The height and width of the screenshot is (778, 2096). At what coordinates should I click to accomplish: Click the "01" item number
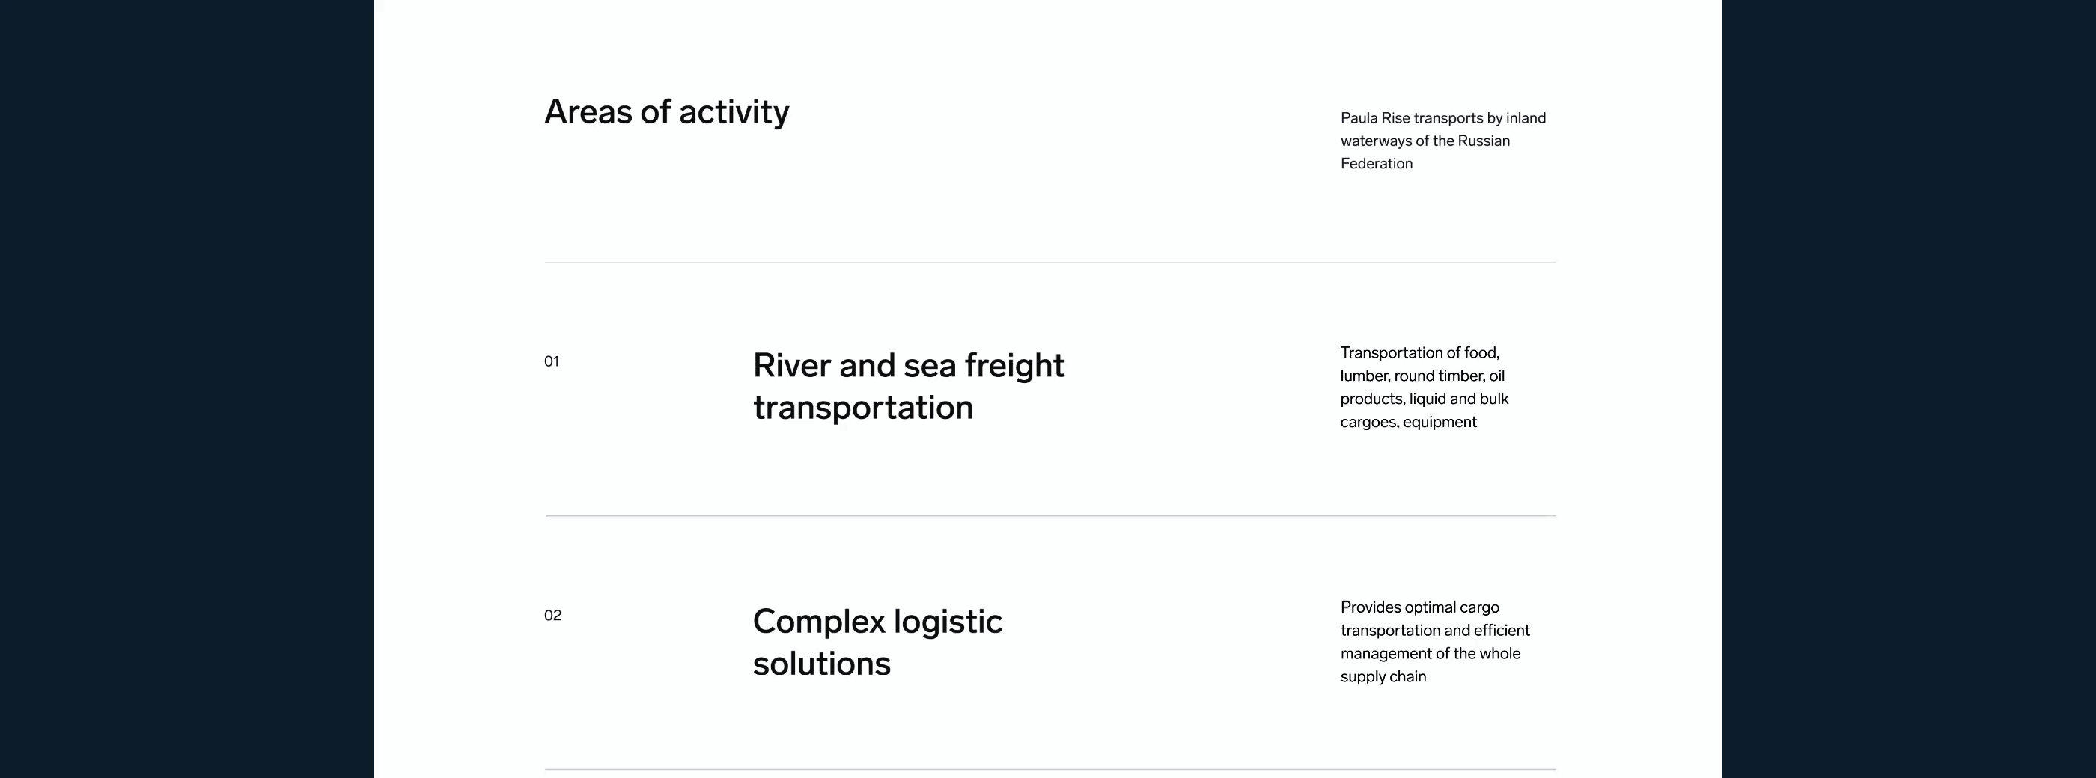click(552, 362)
